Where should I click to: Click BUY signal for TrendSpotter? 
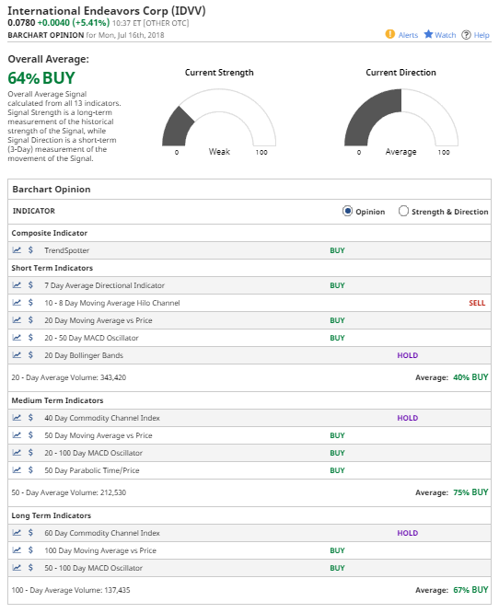(x=337, y=250)
